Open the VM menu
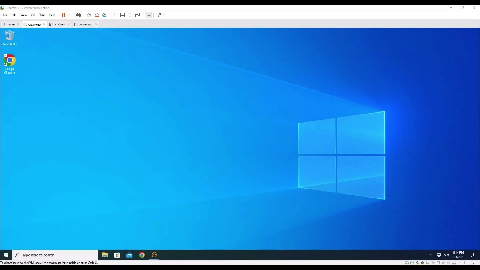Screen dimensions: 480x270 pos(33,15)
